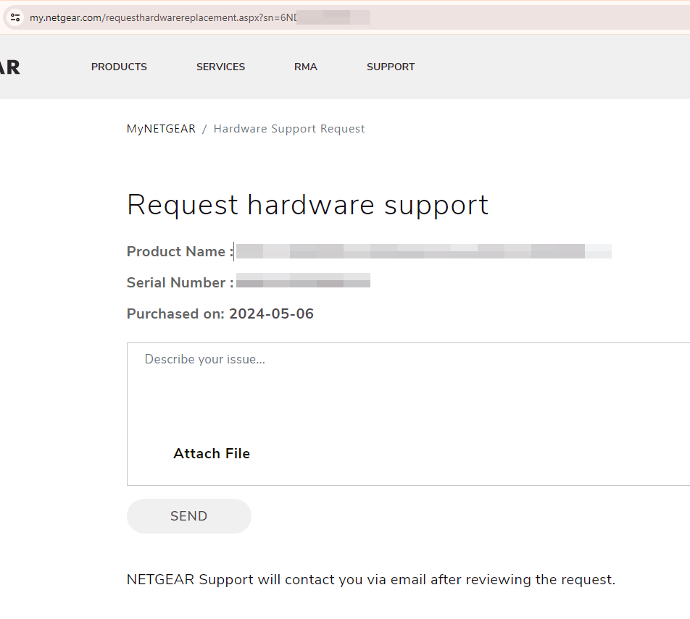
Task: Click the NETGEAR Support contact notice text
Action: [x=370, y=579]
